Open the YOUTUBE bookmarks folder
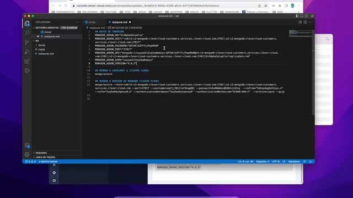Screen dimensions: 353x198 pyautogui.click(x=109, y=12)
